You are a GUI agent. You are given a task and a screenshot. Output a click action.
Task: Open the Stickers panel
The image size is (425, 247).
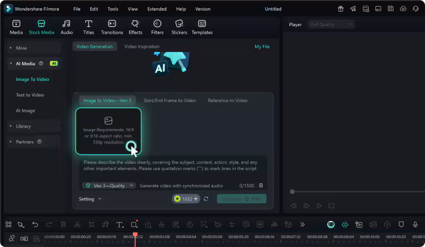(179, 27)
